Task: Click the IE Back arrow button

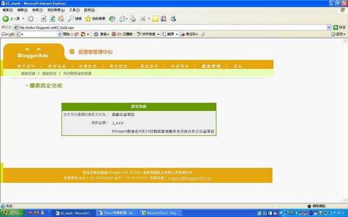Action: [x=6, y=19]
